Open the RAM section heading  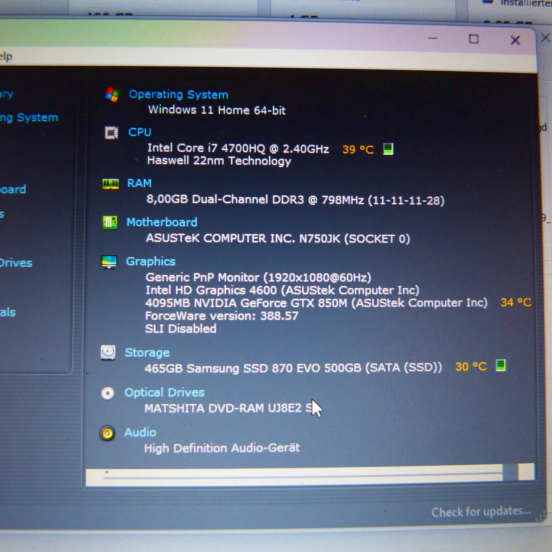point(139,183)
